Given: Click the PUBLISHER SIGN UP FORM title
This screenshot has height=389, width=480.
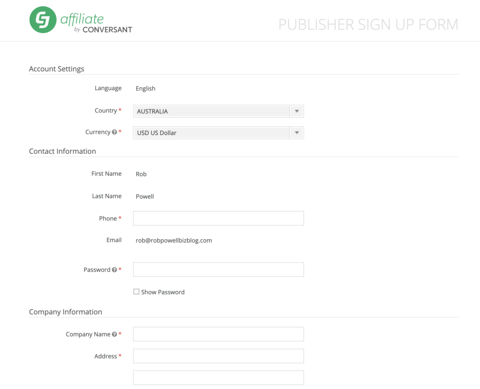Looking at the screenshot, I should 368,24.
